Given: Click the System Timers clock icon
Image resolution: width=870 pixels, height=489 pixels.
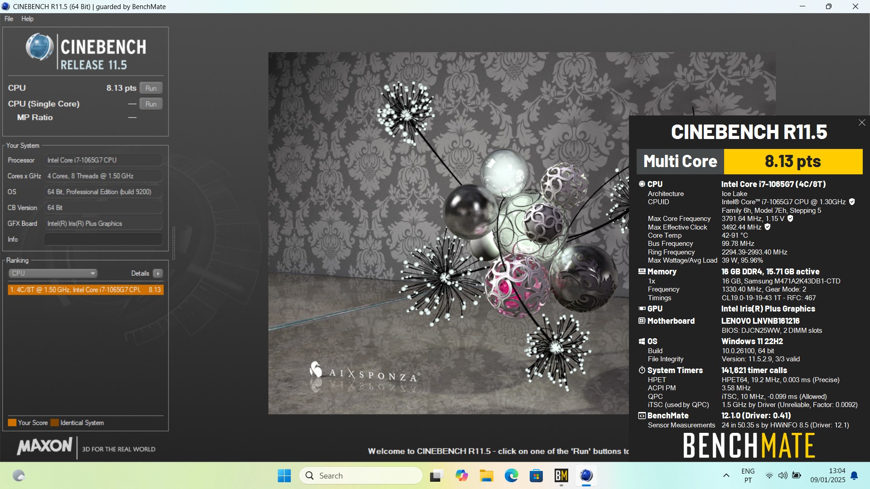Looking at the screenshot, I should click(642, 370).
